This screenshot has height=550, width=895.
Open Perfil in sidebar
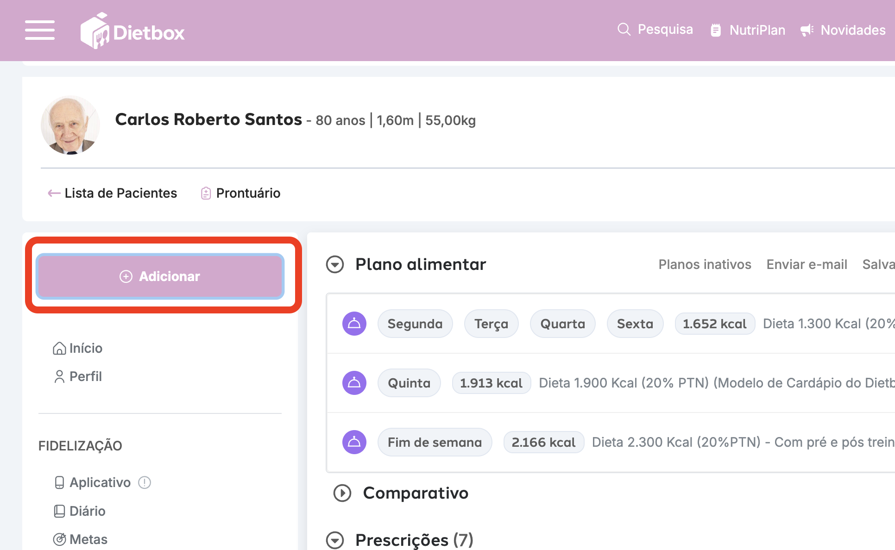click(x=78, y=376)
